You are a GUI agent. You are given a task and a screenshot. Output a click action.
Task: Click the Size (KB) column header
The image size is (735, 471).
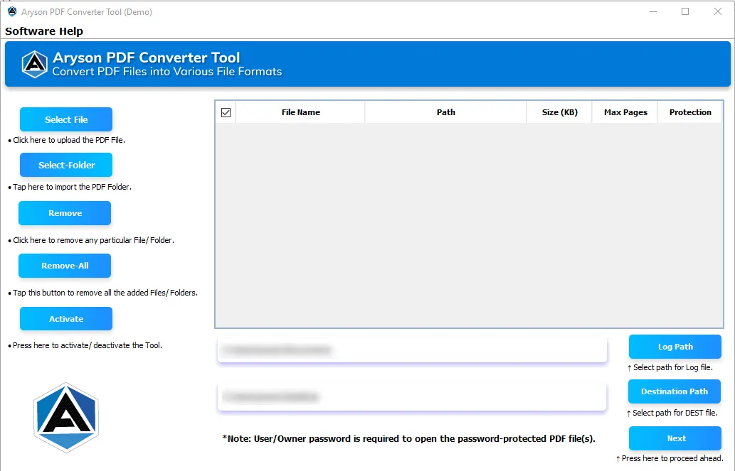[559, 112]
